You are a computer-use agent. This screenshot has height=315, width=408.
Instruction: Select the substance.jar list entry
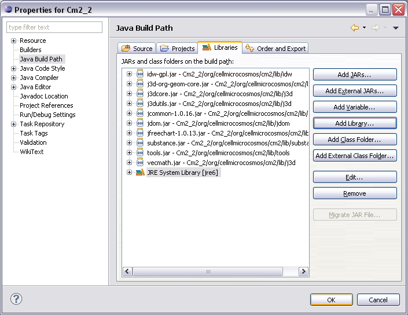[227, 143]
